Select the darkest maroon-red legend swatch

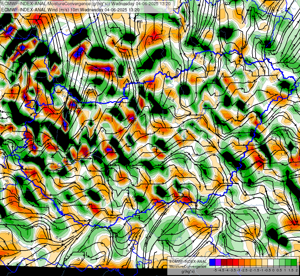pos(224,263)
